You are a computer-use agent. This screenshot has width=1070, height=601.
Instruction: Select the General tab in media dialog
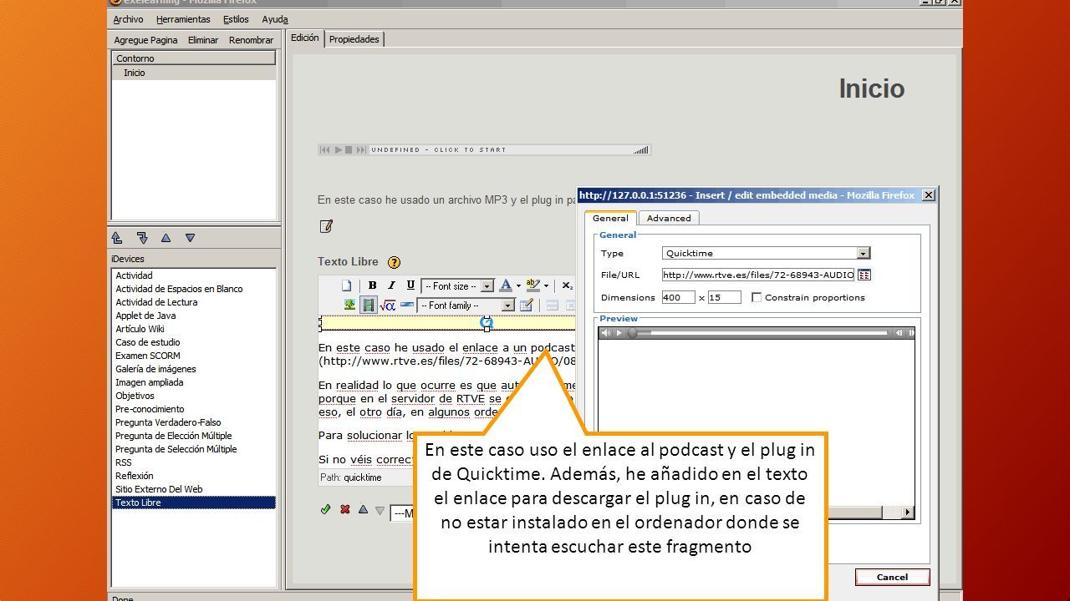point(610,218)
